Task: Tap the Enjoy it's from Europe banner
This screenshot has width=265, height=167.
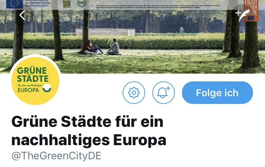Action: coord(251,11)
